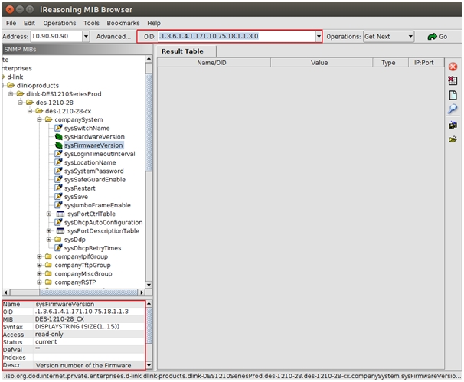This screenshot has height=382, width=464.
Task: Click the Advanced... button
Action: click(x=113, y=36)
